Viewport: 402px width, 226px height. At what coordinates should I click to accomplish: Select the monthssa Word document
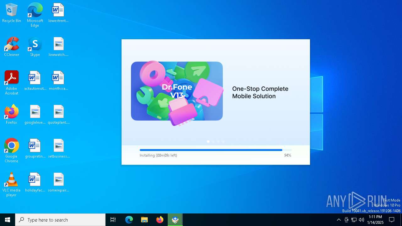[58, 81]
